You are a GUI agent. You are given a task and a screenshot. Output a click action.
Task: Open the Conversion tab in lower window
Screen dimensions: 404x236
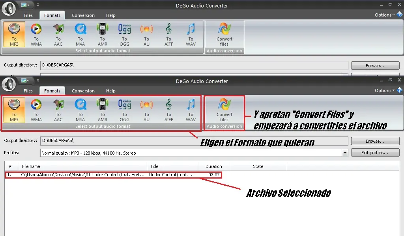pyautogui.click(x=83, y=91)
